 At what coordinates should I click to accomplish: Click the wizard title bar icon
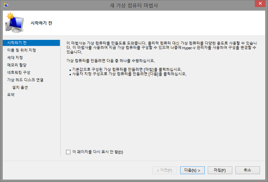pyautogui.click(x=6, y=5)
